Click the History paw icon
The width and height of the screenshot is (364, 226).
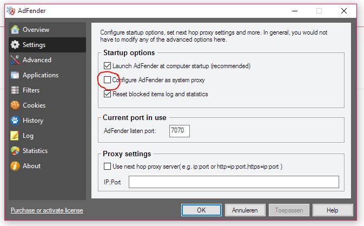click(x=15, y=121)
